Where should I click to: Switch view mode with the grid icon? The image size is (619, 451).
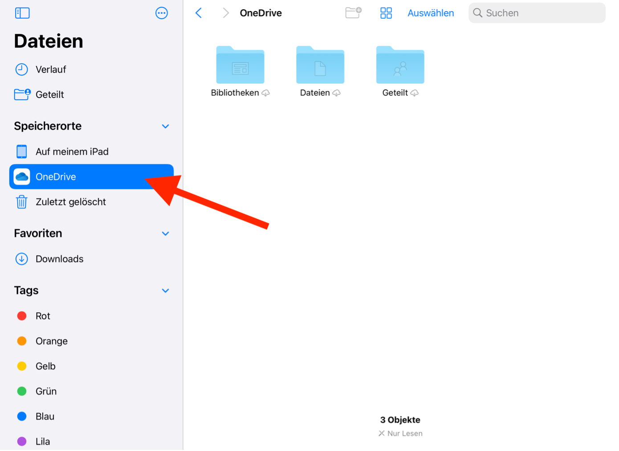386,13
